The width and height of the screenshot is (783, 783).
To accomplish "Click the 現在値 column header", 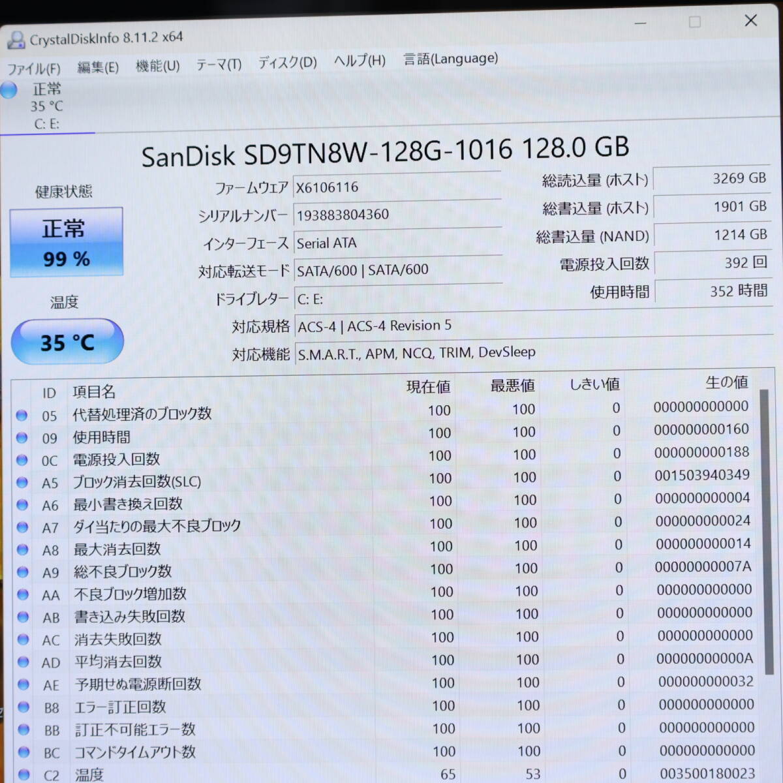I will point(428,387).
